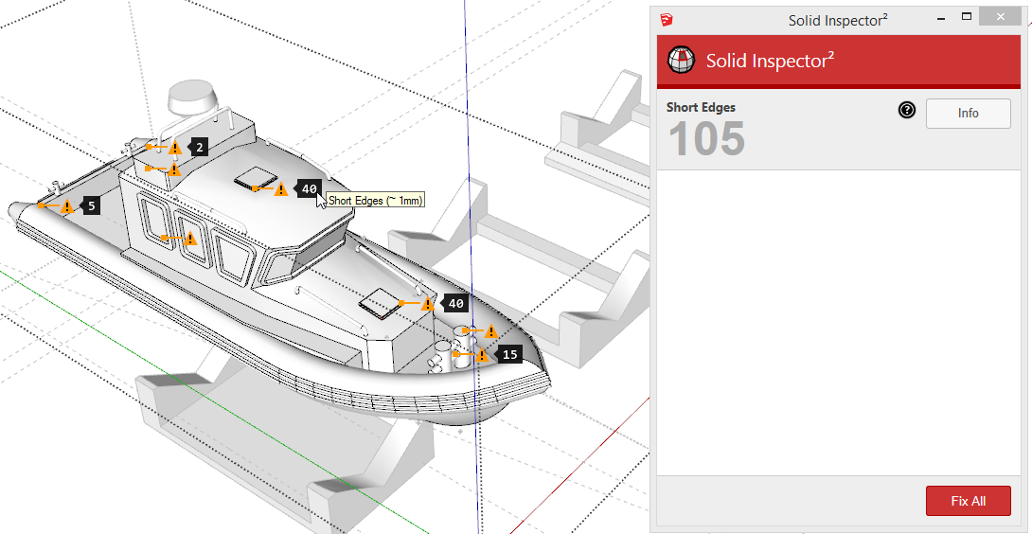Image resolution: width=1032 pixels, height=534 pixels.
Task: Open help via the question mark icon
Action: (906, 112)
